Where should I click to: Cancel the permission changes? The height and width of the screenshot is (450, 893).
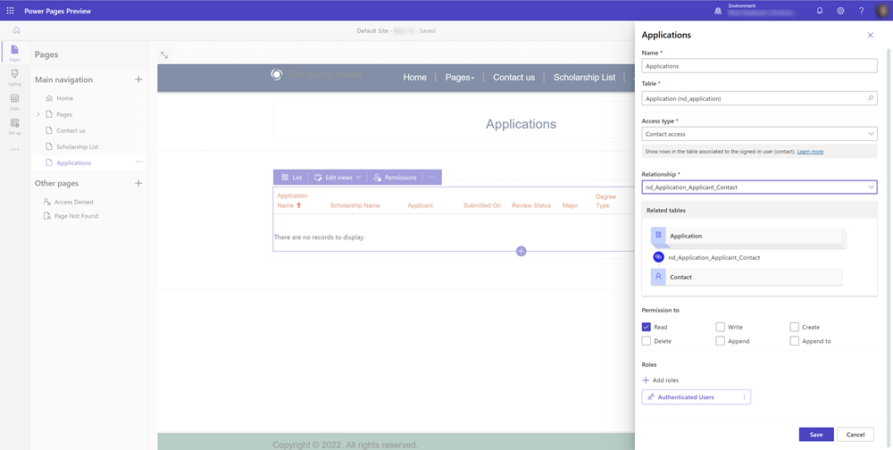[855, 434]
